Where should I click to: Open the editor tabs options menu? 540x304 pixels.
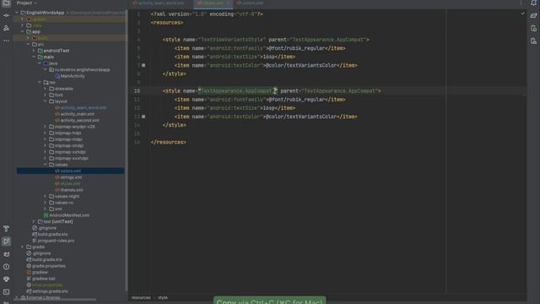(521, 3)
